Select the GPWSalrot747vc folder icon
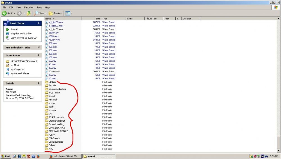The width and height of the screenshot is (281, 159). click(x=47, y=128)
